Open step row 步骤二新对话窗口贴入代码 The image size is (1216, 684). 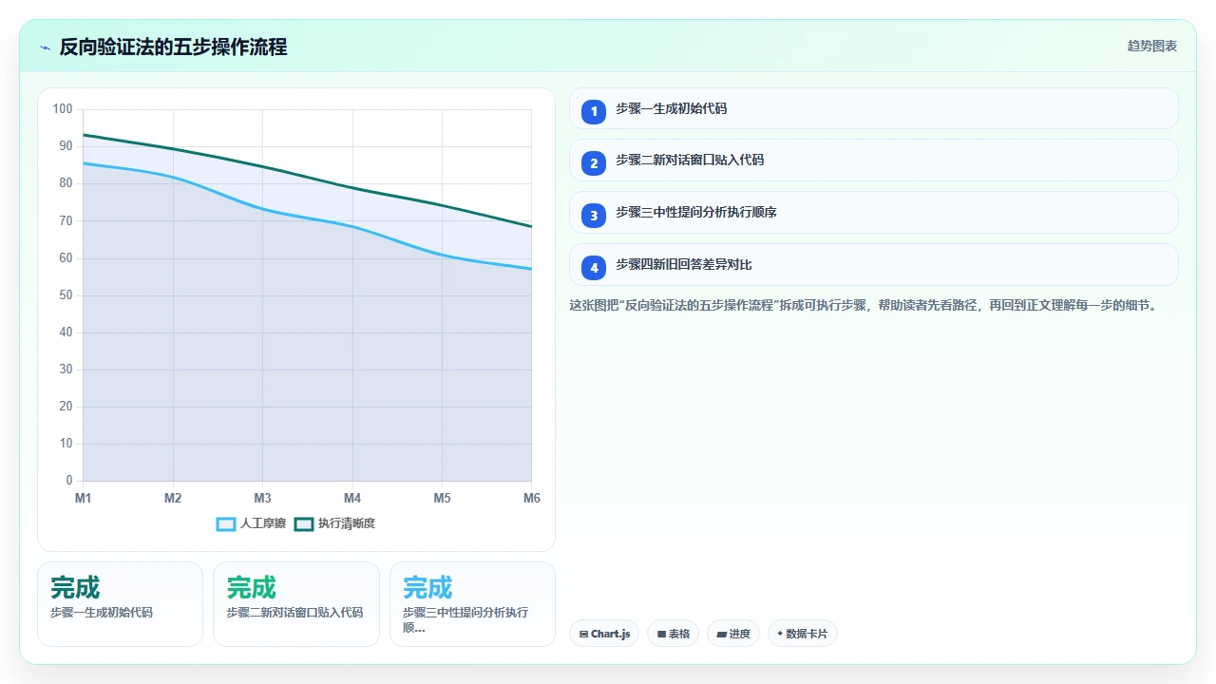point(874,161)
